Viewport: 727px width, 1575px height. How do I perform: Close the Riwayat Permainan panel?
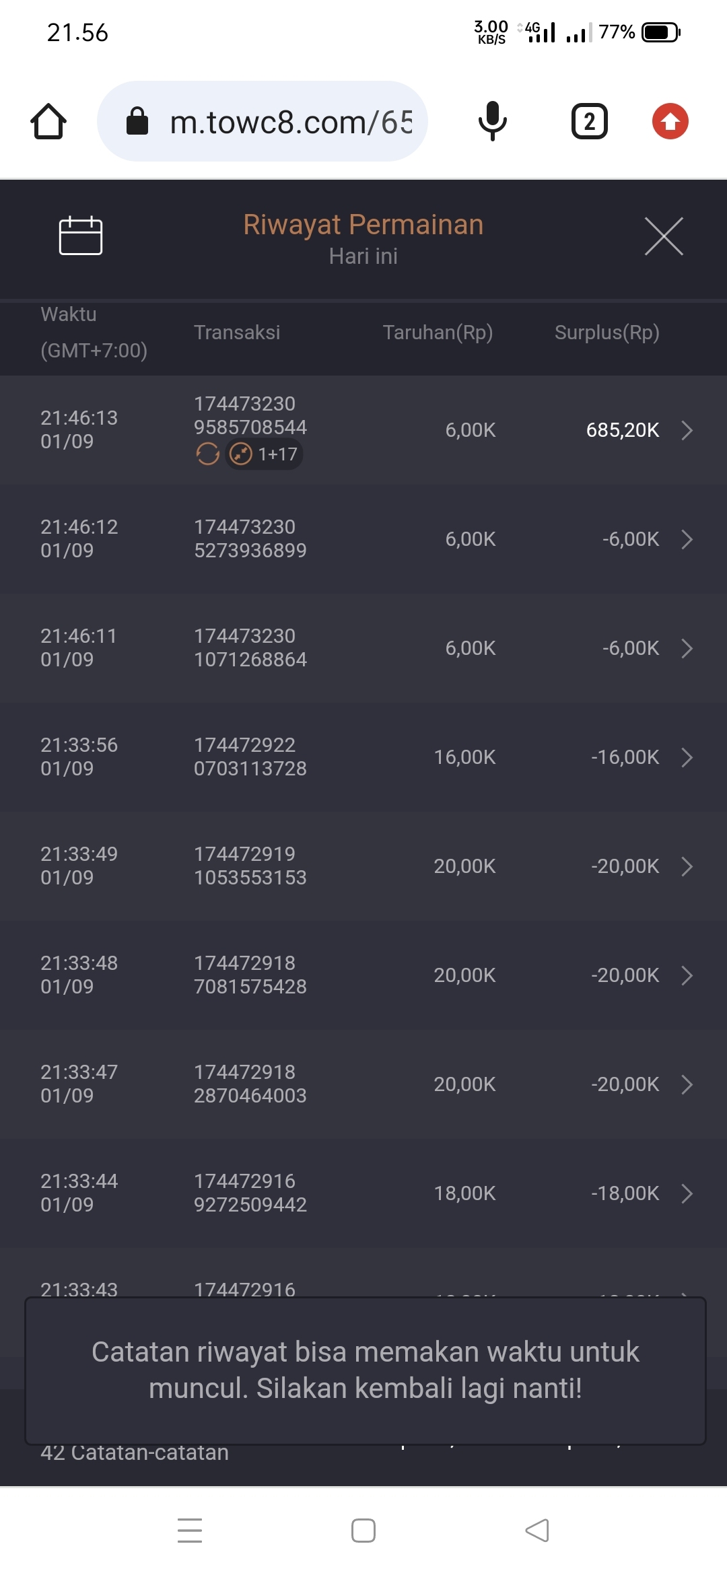(x=664, y=236)
